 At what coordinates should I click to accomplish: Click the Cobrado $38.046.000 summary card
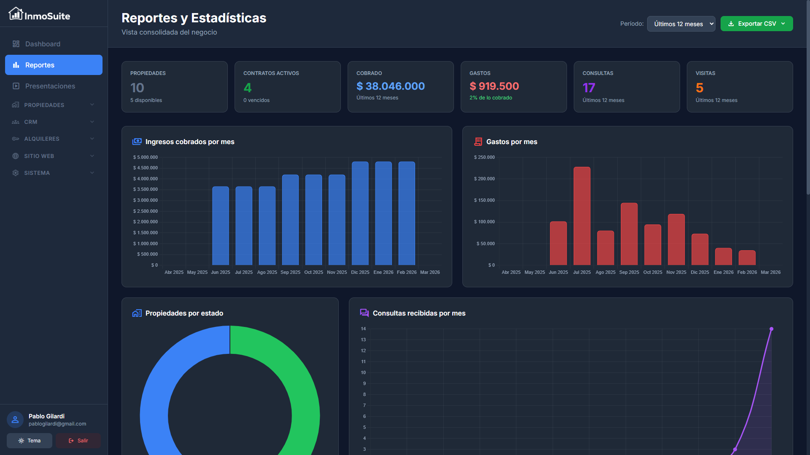pyautogui.click(x=400, y=87)
